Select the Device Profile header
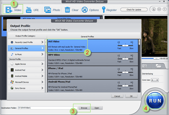 pyautogui.click(x=26, y=59)
